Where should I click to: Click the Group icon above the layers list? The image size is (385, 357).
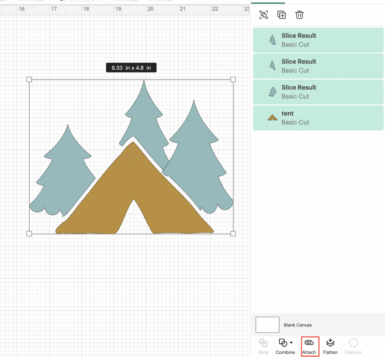coord(264,15)
